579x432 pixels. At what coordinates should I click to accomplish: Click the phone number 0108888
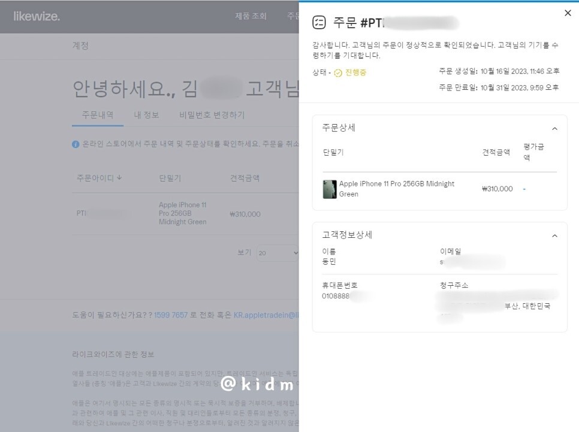[335, 296]
